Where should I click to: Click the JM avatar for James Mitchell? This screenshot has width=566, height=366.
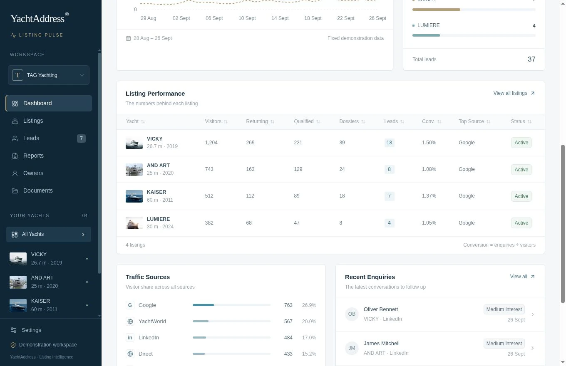click(352, 348)
